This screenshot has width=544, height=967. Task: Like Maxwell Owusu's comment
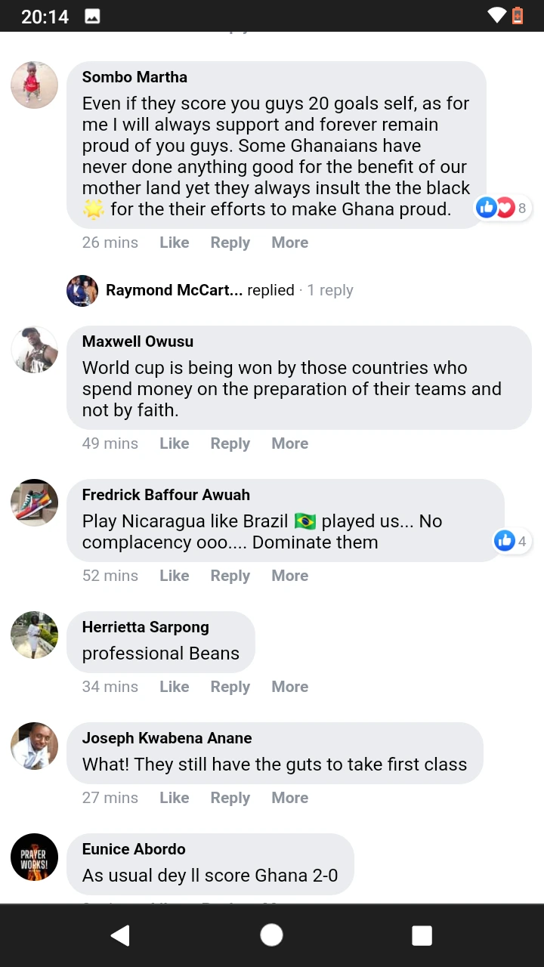click(x=174, y=443)
